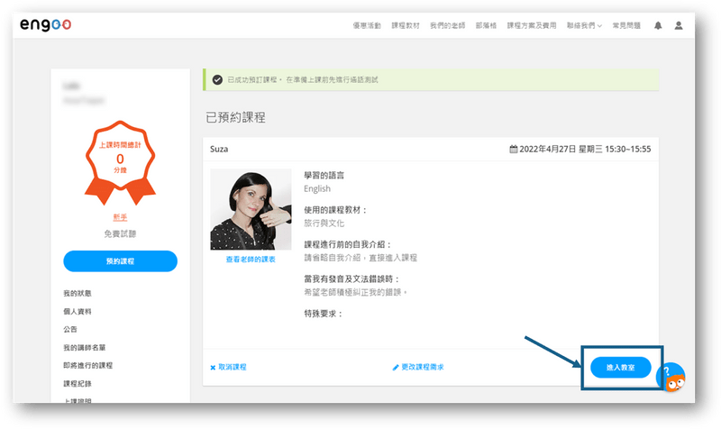Open 課程教材 in the top navigation
The image size is (721, 429).
pos(406,26)
